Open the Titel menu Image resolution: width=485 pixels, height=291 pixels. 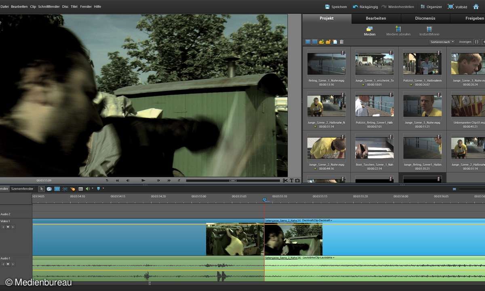(x=74, y=6)
